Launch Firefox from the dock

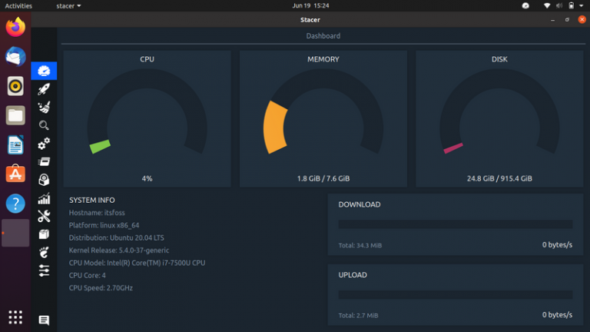tap(15, 28)
